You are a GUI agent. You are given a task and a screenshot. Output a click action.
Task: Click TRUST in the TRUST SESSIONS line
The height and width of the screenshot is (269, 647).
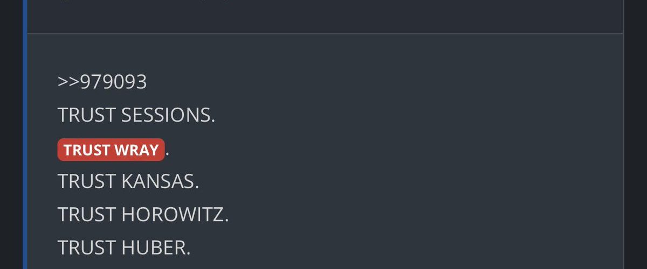click(x=87, y=115)
